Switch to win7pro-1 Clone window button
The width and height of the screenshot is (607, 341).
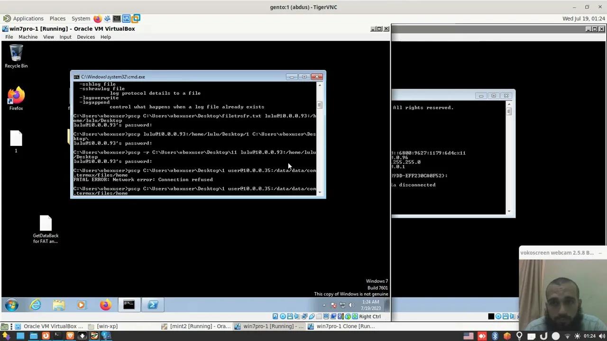[x=341, y=326]
